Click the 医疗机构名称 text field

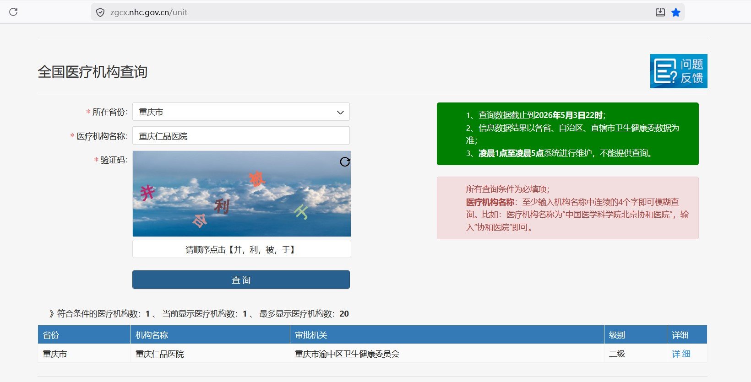click(241, 136)
